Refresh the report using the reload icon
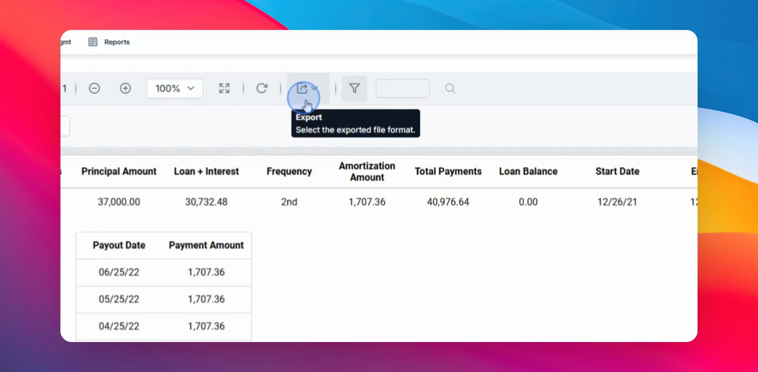The height and width of the screenshot is (372, 758). (262, 88)
